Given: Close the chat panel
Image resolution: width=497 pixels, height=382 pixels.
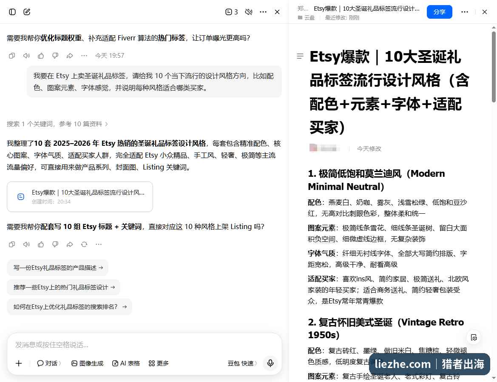Looking at the screenshot, I should 277,12.
